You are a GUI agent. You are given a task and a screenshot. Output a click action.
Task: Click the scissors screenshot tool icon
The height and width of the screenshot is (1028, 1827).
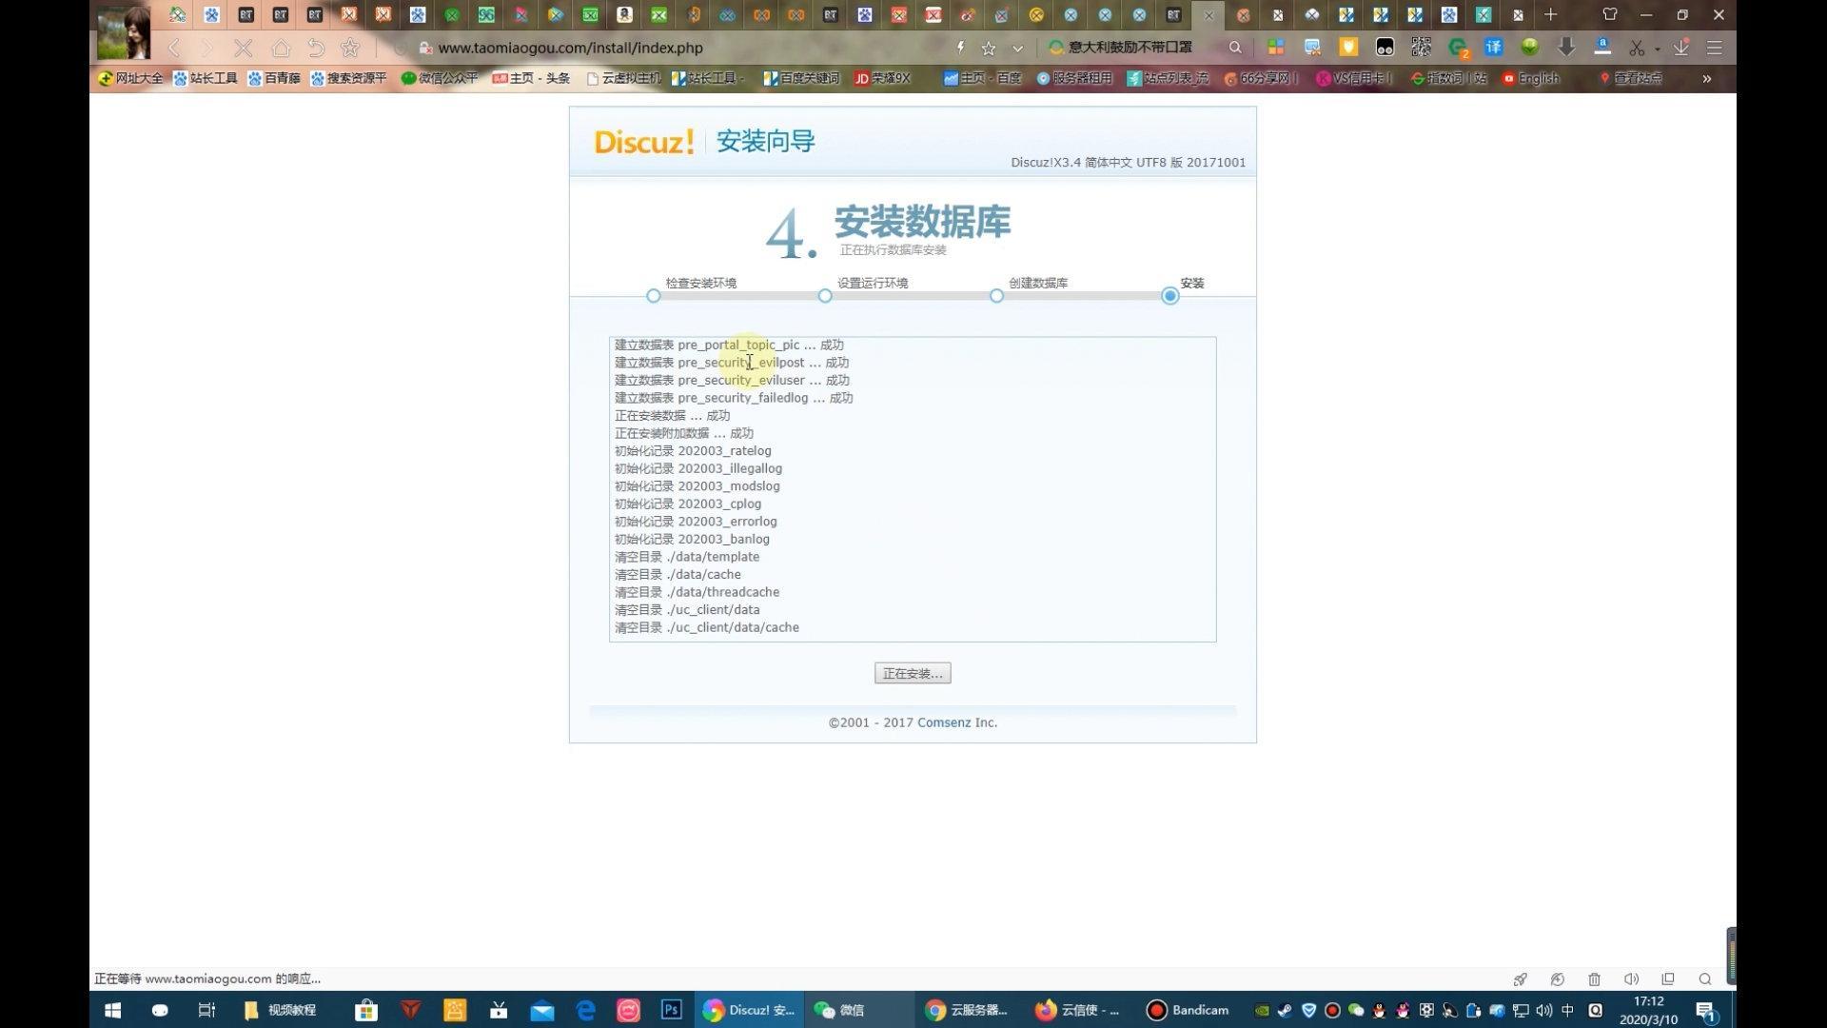[x=1637, y=48]
